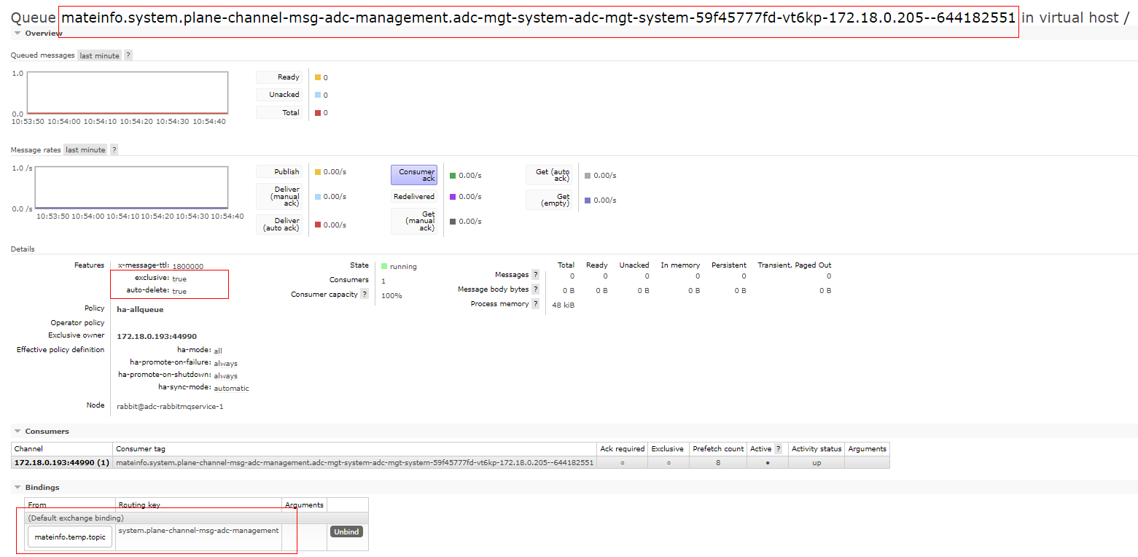Viewport: 1138px width, 557px height.
Task: Click the Routing key column header
Action: point(198,505)
